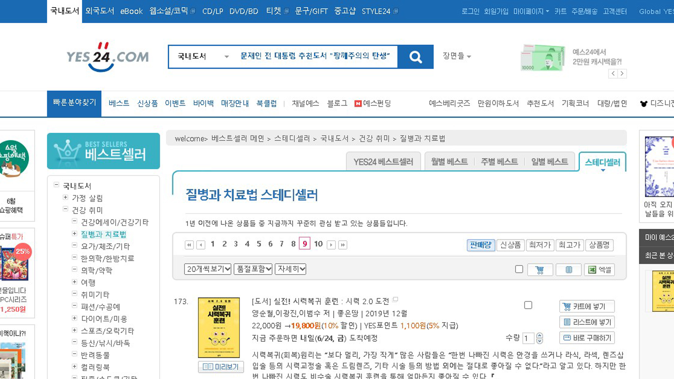Viewport: 674px width, 379px height.
Task: Click 바로 구매하기 button
Action: click(587, 338)
